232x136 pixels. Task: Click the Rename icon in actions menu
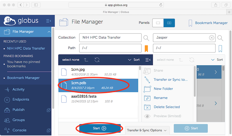(x=147, y=98)
